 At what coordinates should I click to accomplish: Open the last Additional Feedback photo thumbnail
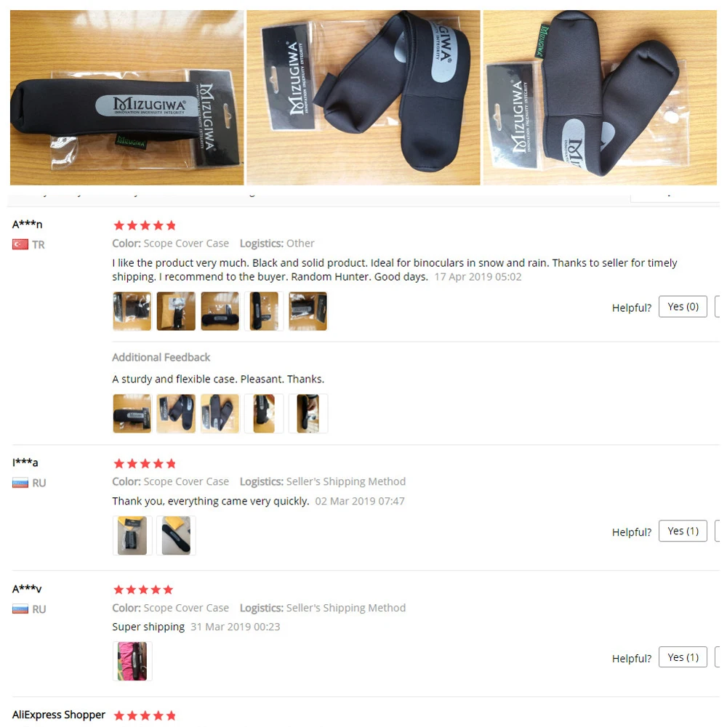coord(308,414)
